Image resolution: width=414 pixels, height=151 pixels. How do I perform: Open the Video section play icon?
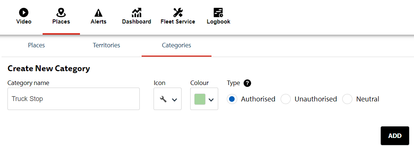click(x=24, y=12)
